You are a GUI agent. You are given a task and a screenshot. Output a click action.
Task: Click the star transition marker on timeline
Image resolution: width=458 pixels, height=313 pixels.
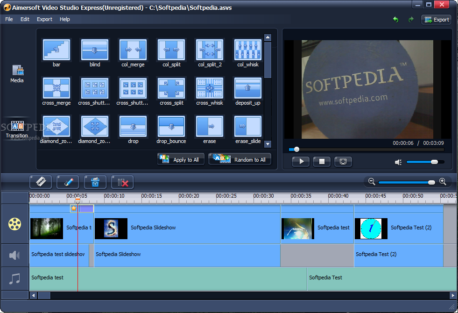click(x=74, y=208)
